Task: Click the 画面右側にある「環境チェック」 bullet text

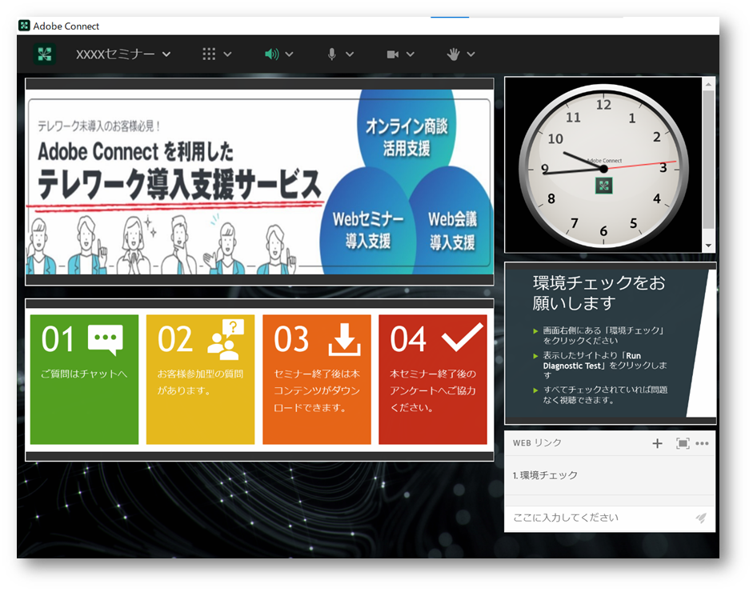Action: 603,335
